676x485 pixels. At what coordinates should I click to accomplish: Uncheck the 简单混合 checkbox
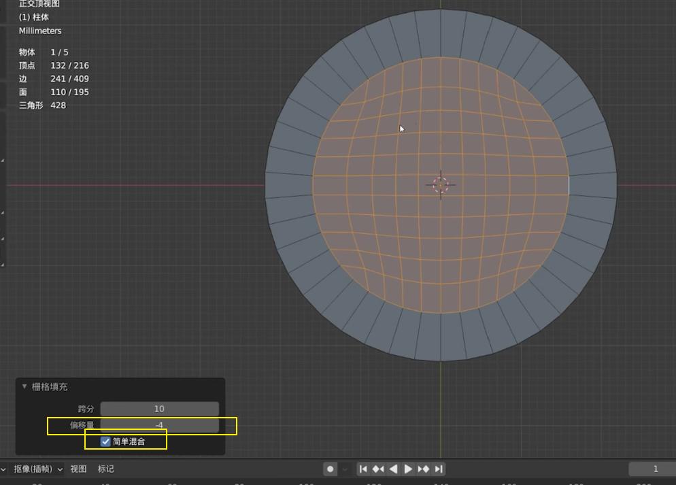click(105, 441)
